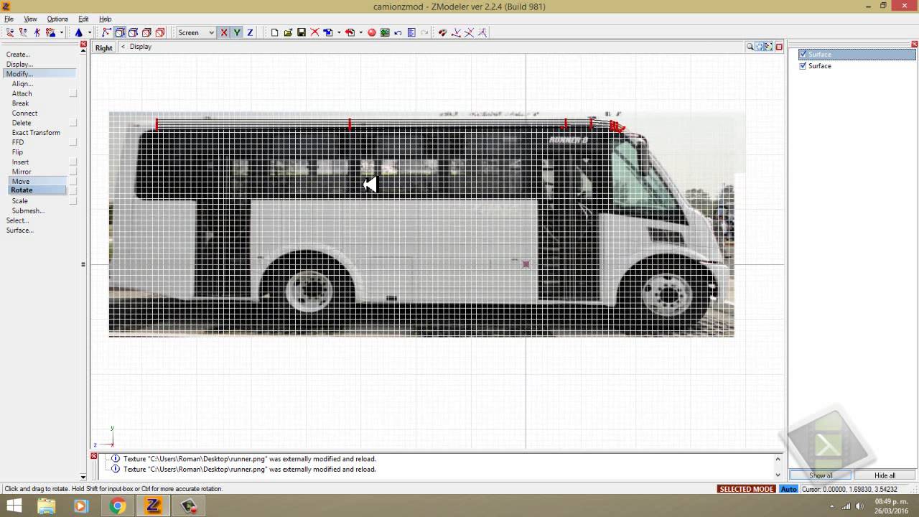Click the redo arrow toolbar icon

(x=424, y=32)
